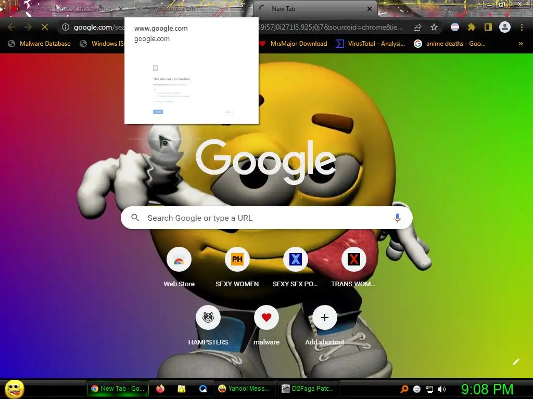Switch to the www.google.com tab

(191, 9)
